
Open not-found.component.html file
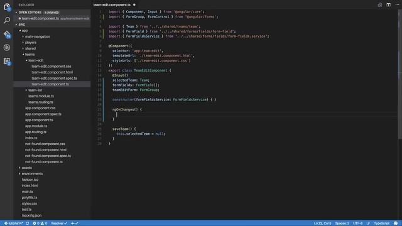[x=46, y=149]
